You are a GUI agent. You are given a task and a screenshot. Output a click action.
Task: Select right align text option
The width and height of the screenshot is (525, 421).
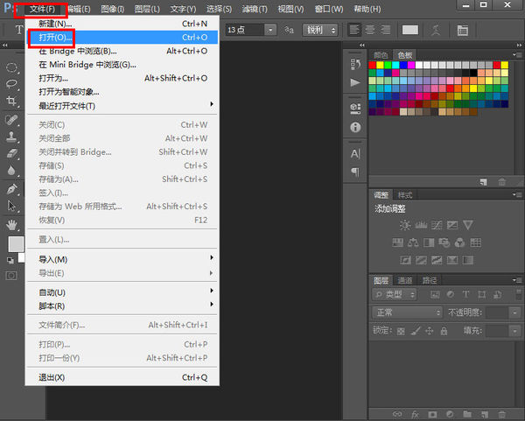(385, 30)
